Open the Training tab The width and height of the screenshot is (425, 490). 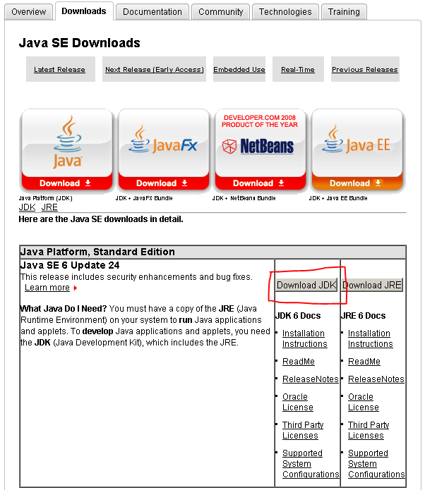tap(344, 12)
